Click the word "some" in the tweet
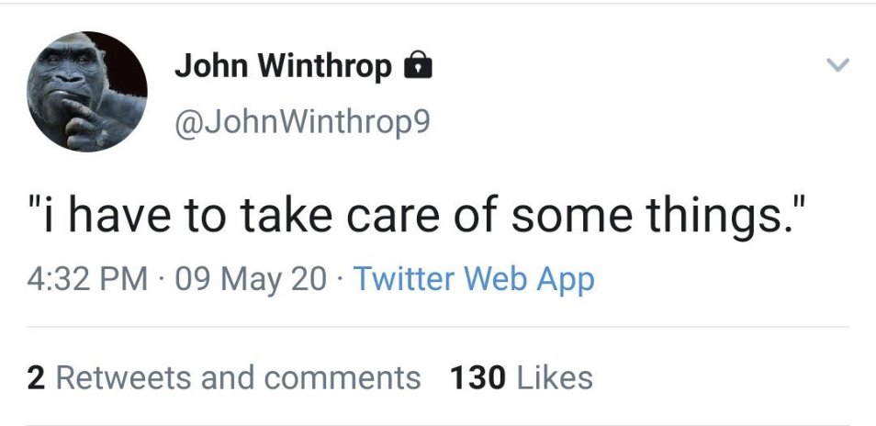This screenshot has height=426, width=876. [564, 219]
